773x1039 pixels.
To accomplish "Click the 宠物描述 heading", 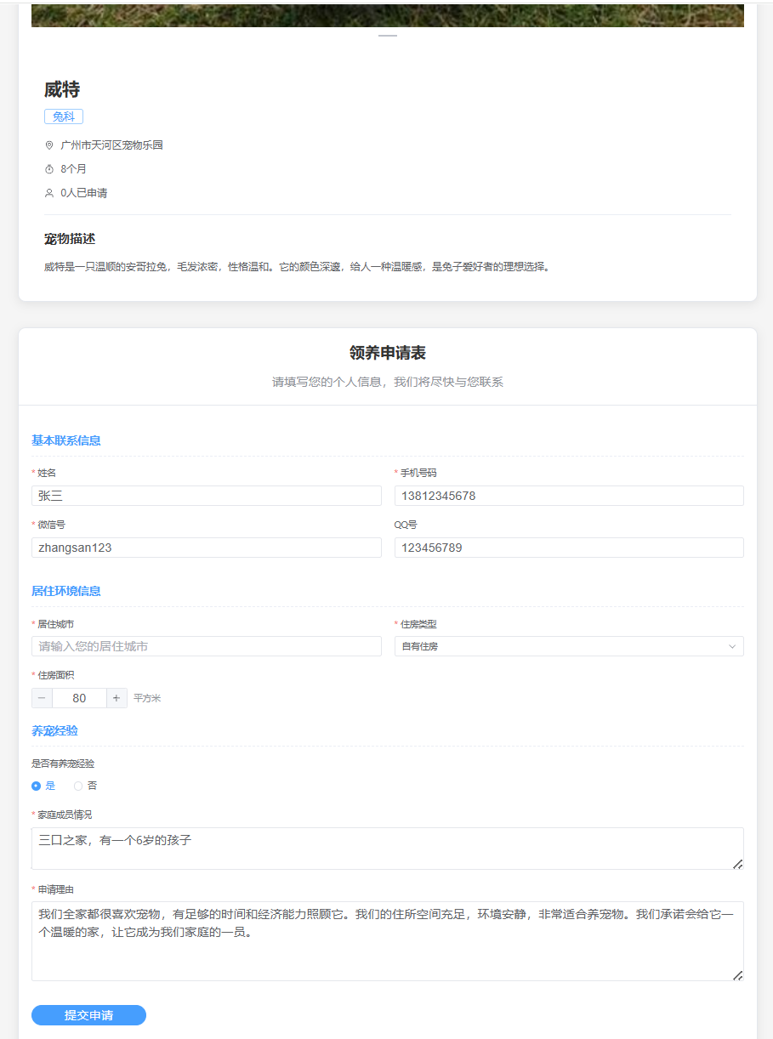I will (70, 239).
